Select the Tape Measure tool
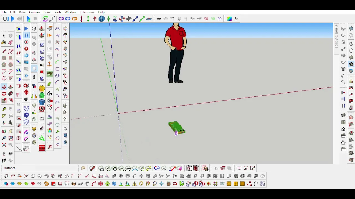 pyautogui.click(x=4, y=109)
